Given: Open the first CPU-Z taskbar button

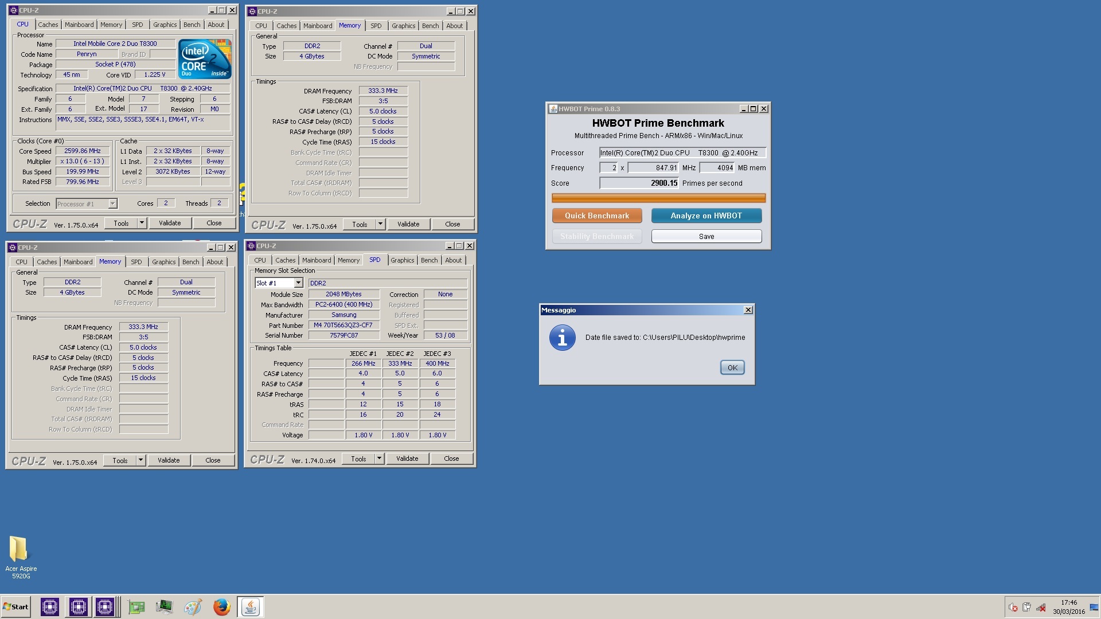Looking at the screenshot, I should [50, 606].
